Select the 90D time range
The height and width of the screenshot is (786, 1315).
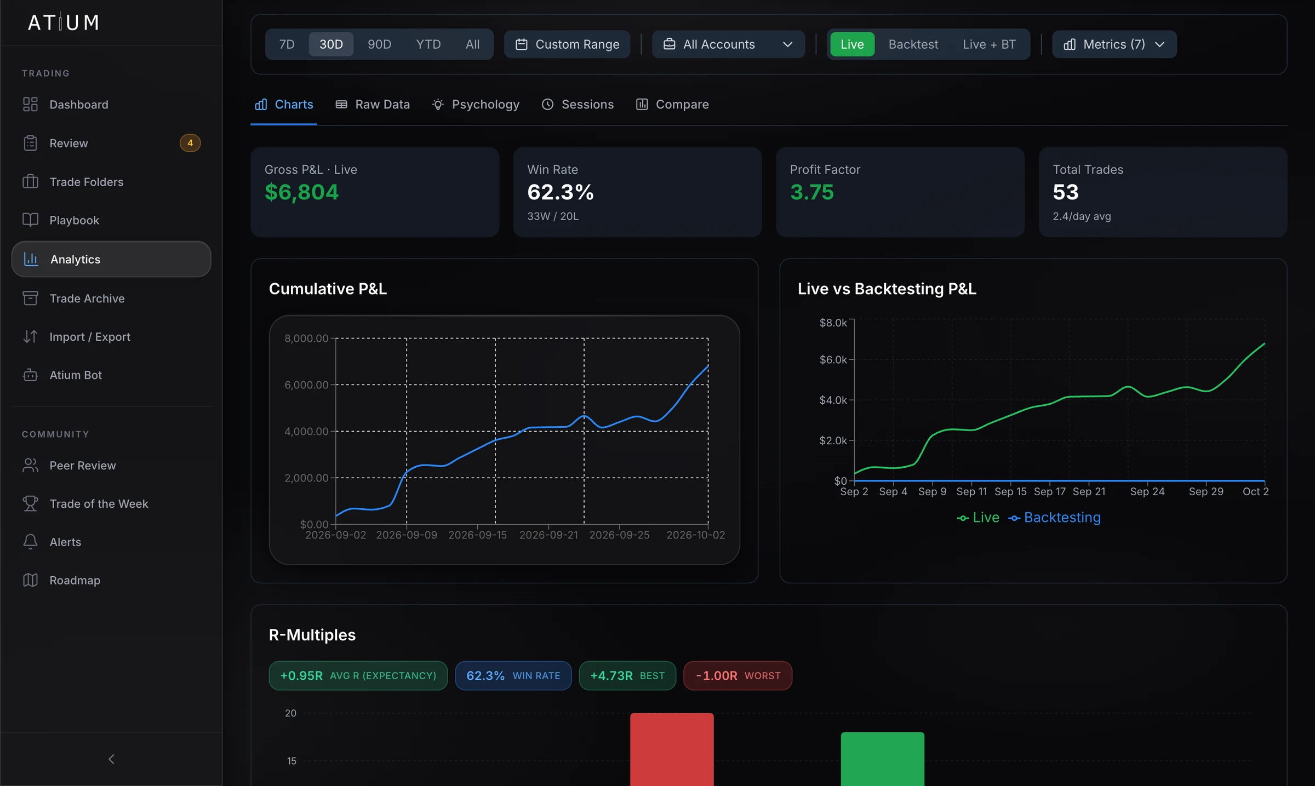tap(379, 44)
